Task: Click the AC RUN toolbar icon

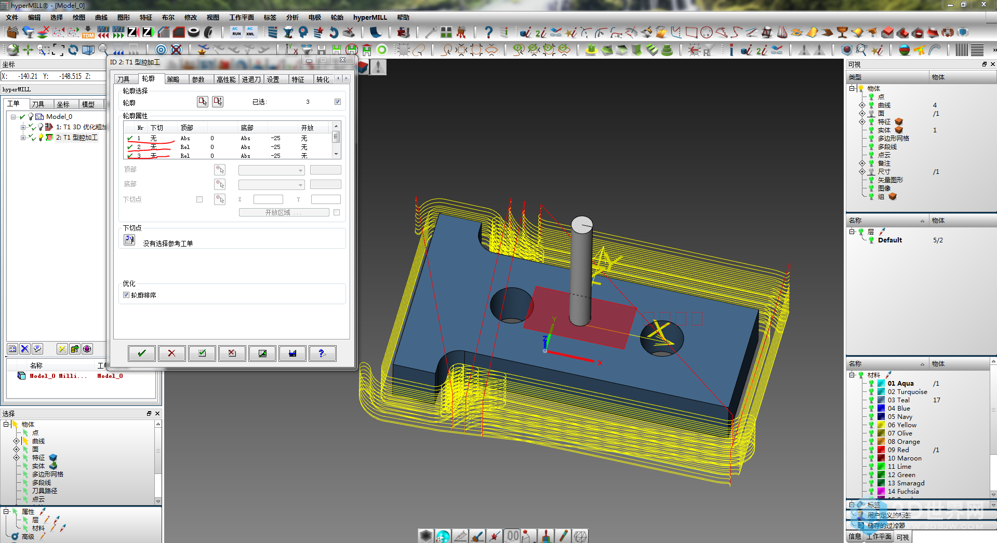Action: [236, 32]
